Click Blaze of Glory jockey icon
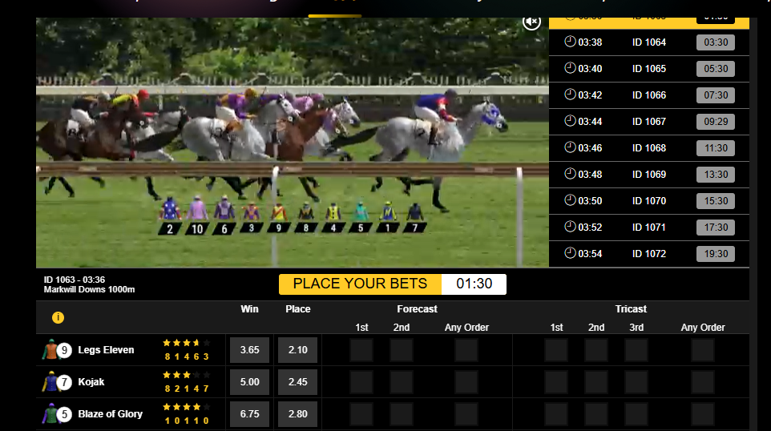Viewport: 771px width, 431px height. 50,414
